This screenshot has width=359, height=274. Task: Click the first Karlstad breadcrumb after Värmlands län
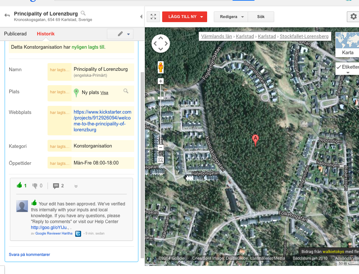pyautogui.click(x=245, y=36)
